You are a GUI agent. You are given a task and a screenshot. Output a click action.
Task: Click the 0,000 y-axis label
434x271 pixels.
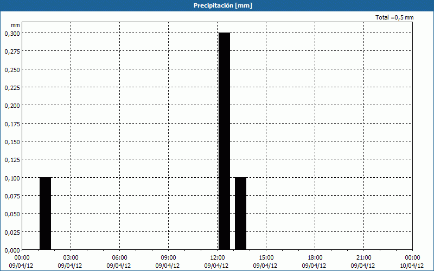click(x=12, y=250)
